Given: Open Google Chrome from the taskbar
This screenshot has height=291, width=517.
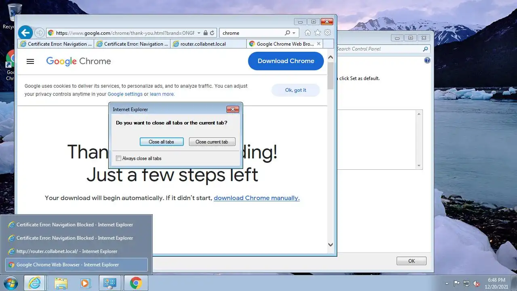Looking at the screenshot, I should point(136,283).
